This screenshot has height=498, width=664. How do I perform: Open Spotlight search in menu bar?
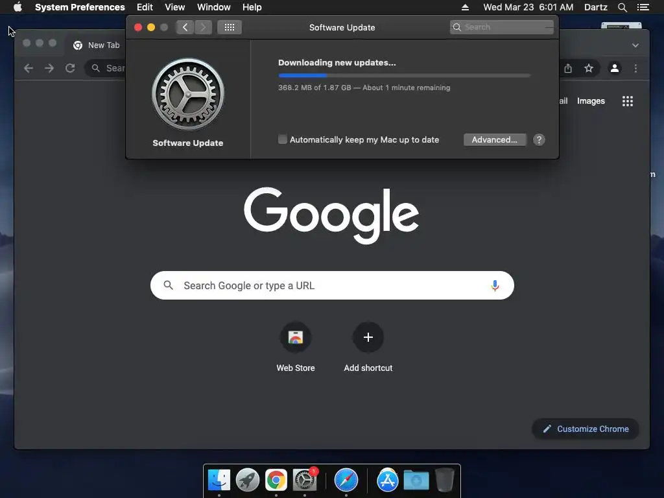click(x=622, y=7)
